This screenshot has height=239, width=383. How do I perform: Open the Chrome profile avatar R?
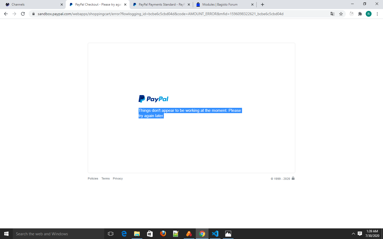coord(369,14)
